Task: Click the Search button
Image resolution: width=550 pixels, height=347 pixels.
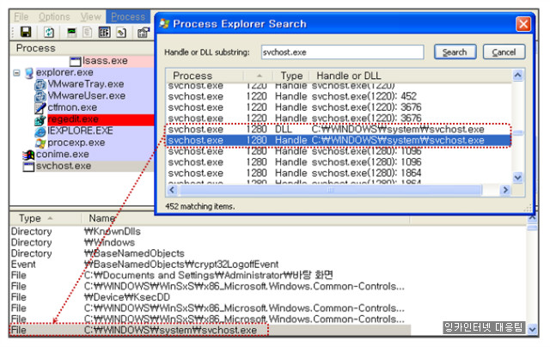Action: tap(454, 52)
